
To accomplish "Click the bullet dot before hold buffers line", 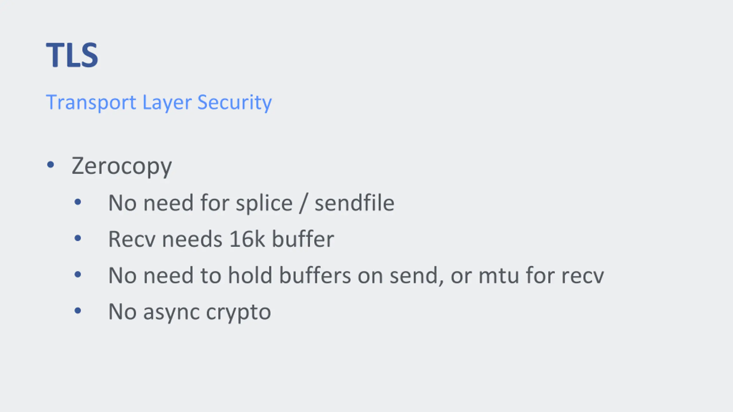I will (x=78, y=275).
